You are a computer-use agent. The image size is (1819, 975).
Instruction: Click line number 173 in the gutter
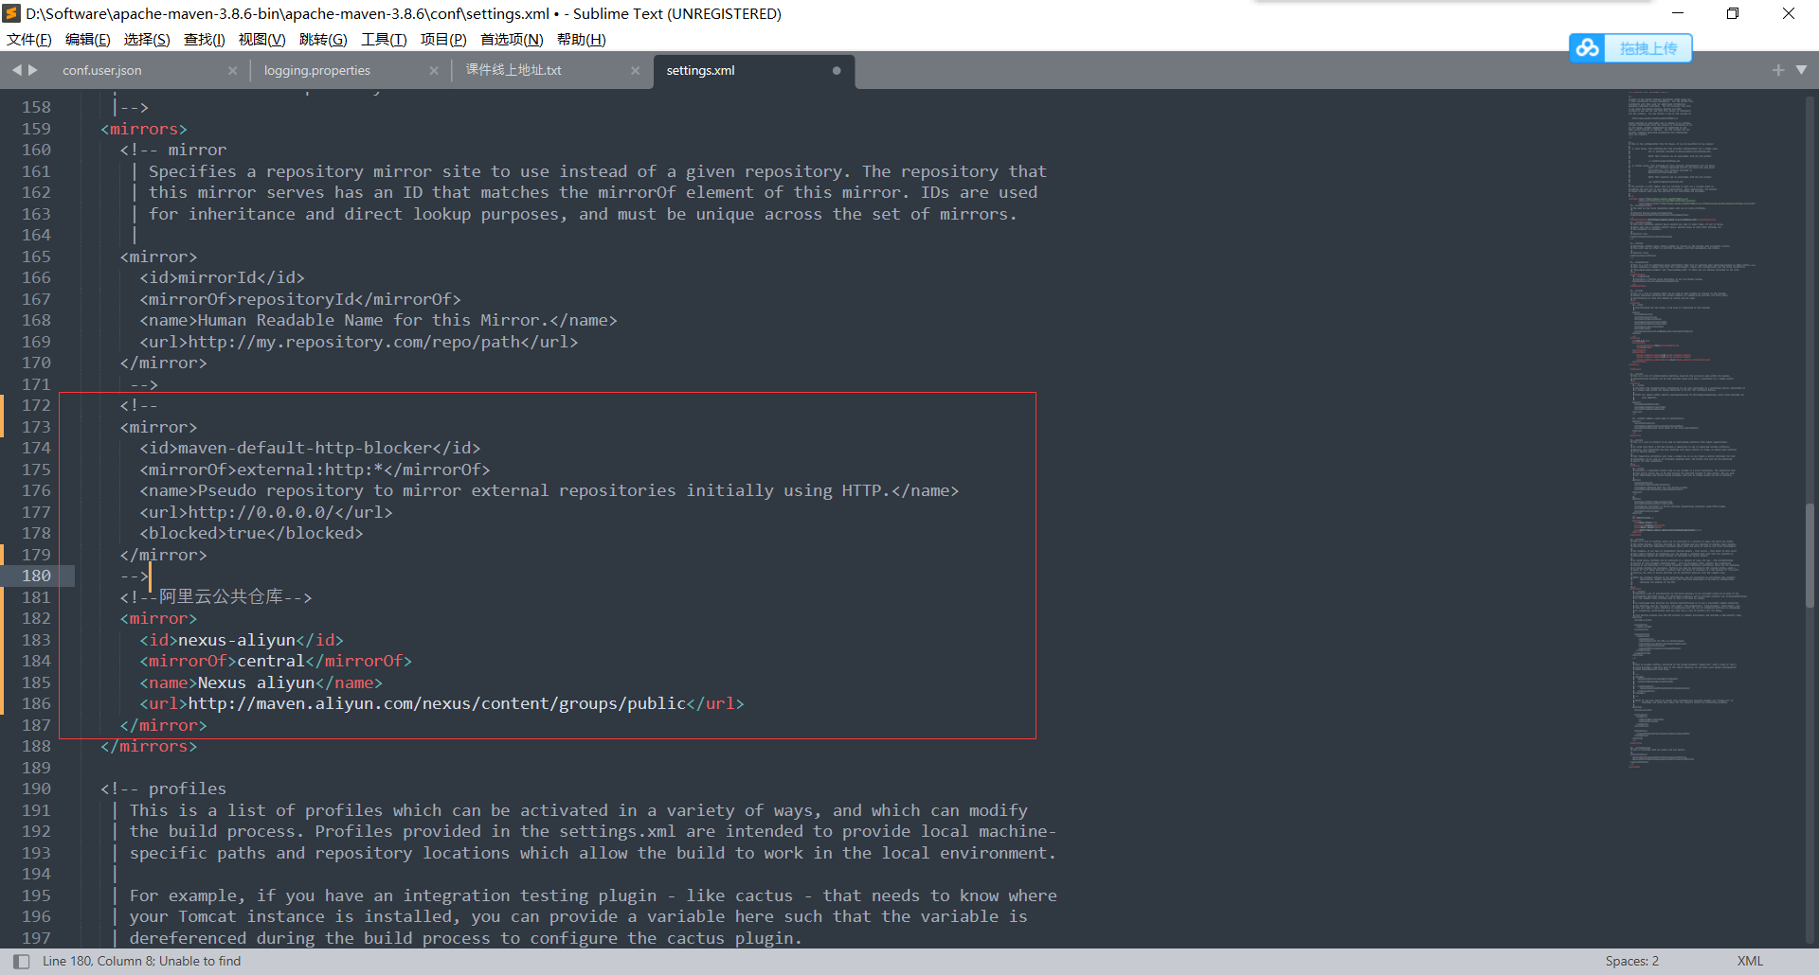pyautogui.click(x=36, y=427)
